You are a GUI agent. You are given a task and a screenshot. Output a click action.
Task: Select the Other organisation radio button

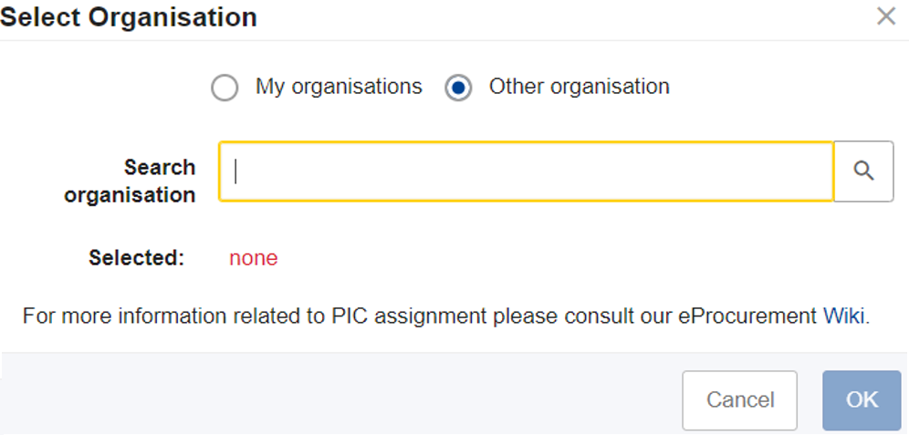(x=458, y=88)
